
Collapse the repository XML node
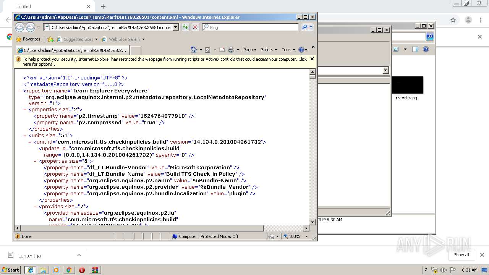[20, 91]
